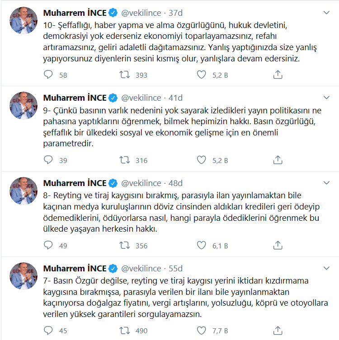Like the tweet beginning with 10- Şeffaflığı
The image size is (339, 340).
(201, 75)
